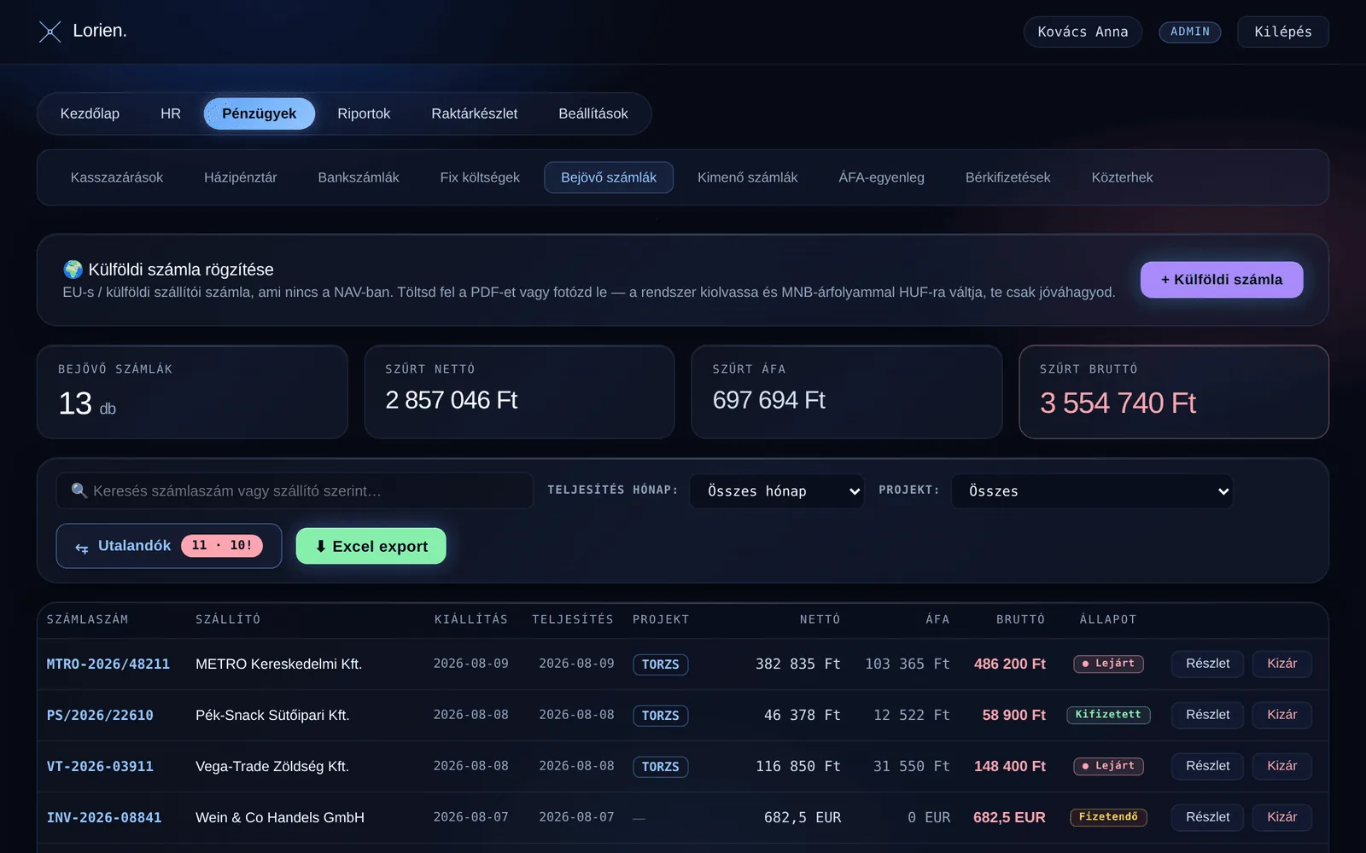This screenshot has width=1366, height=853.
Task: Open invoice PS/2026/22610
Action: (100, 715)
